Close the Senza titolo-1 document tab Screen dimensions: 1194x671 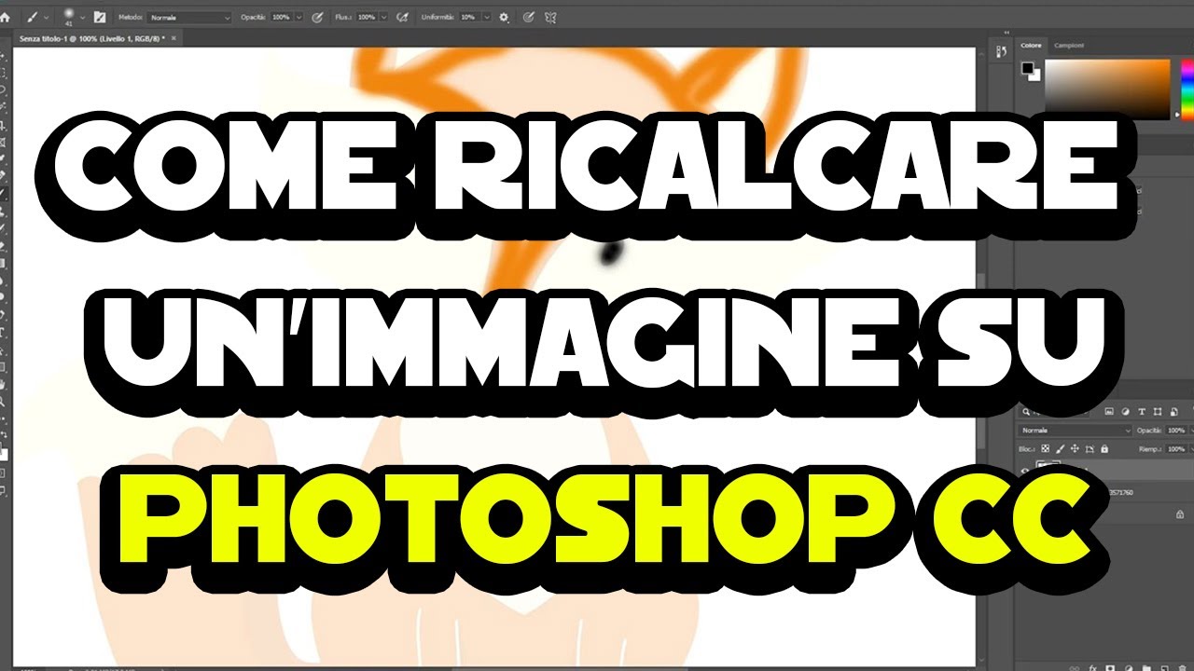click(x=174, y=38)
